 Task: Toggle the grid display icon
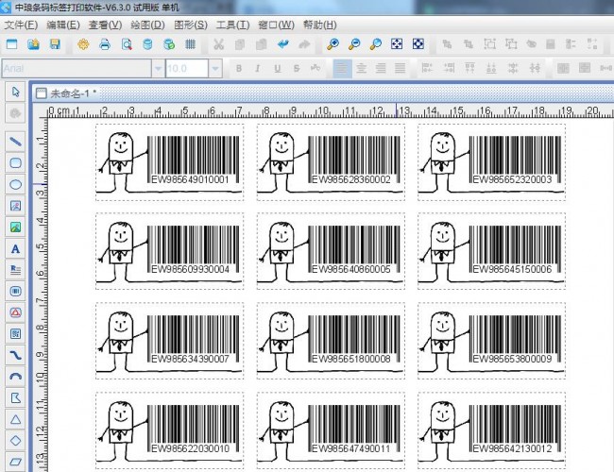click(190, 44)
